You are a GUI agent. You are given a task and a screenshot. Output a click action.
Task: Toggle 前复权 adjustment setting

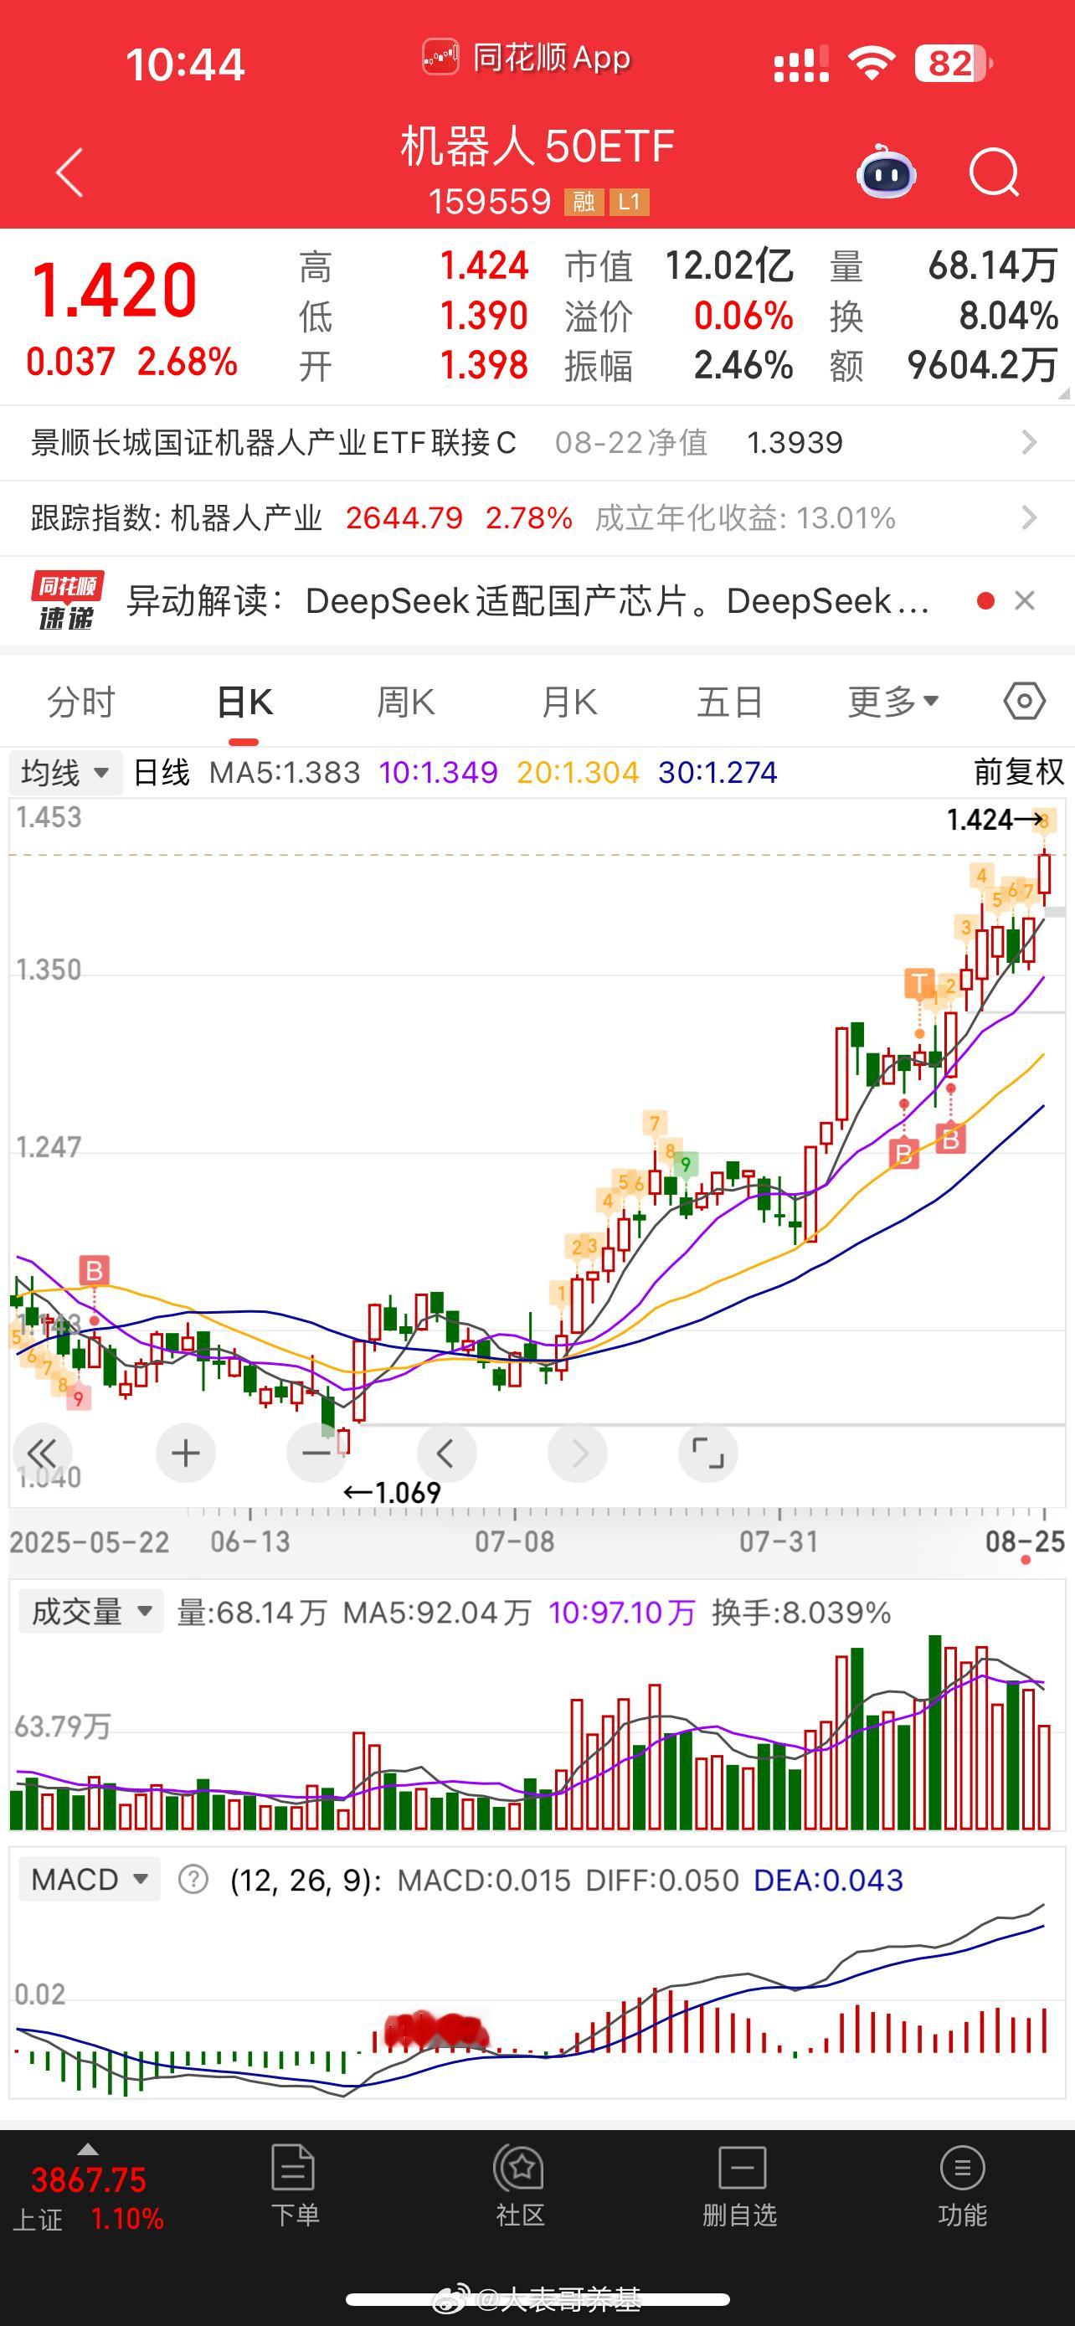click(1019, 773)
